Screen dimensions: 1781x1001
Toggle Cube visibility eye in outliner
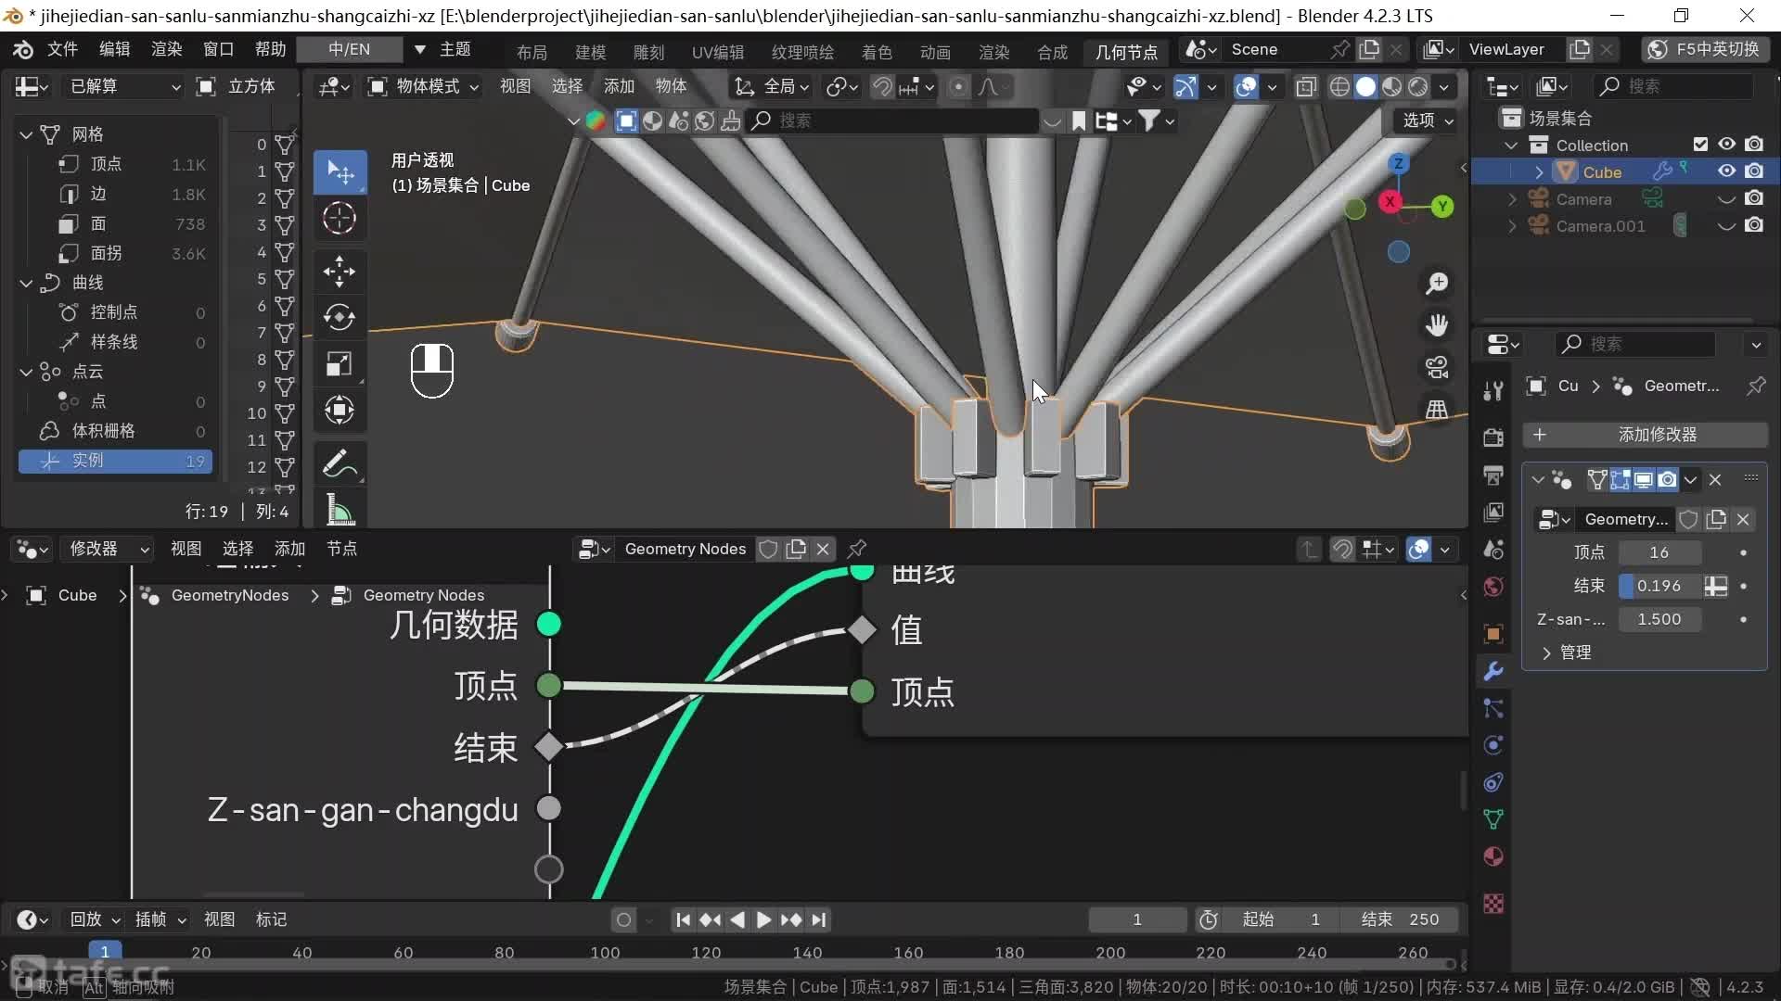click(1726, 171)
